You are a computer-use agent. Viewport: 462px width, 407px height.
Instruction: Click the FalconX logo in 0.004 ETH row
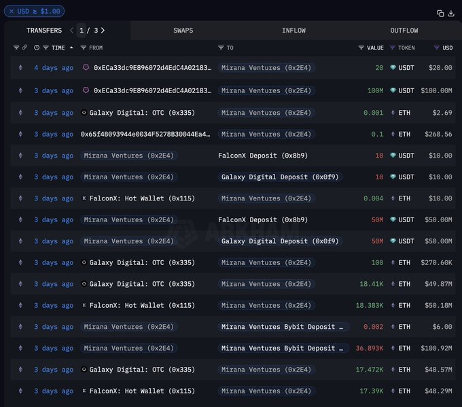pos(84,198)
